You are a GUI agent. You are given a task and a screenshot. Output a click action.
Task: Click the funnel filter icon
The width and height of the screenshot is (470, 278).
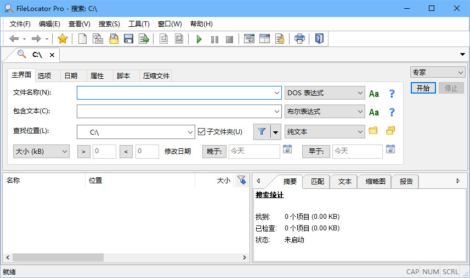pos(262,132)
